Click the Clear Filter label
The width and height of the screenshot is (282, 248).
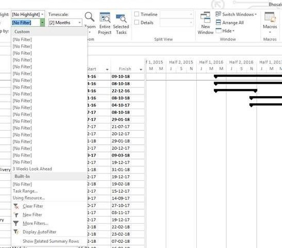click(x=33, y=206)
